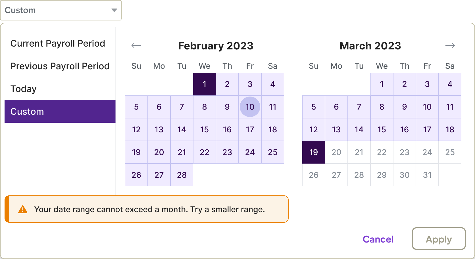Go to previous month with left arrow
Screen dimensions: 475x259
136,45
